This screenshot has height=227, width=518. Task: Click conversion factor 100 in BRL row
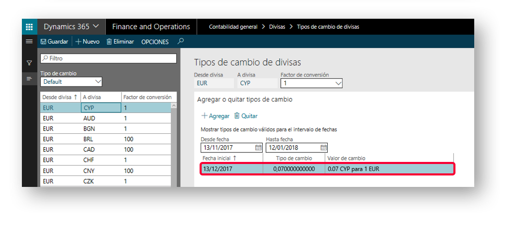tap(146, 139)
